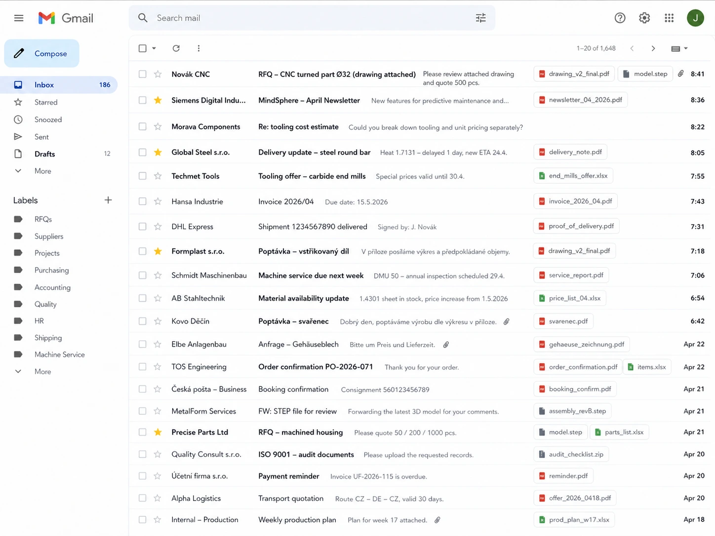Open model.step attachment in Novák CNC row
715x536 pixels.
(645, 74)
